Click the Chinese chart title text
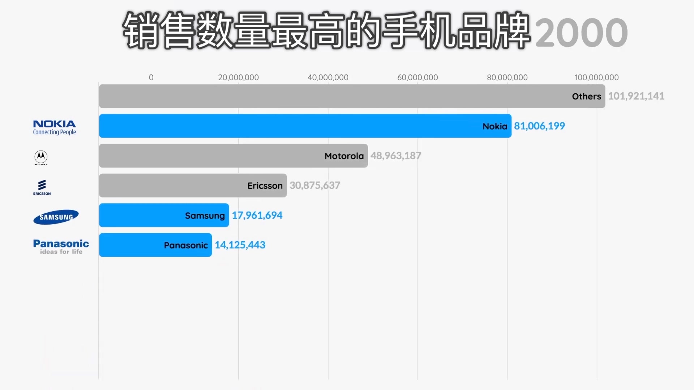The width and height of the screenshot is (694, 390). pos(326,30)
